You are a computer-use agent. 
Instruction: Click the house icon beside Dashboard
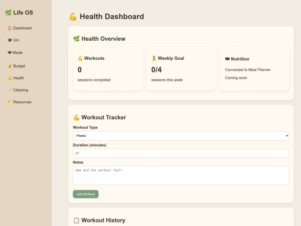pos(10,28)
